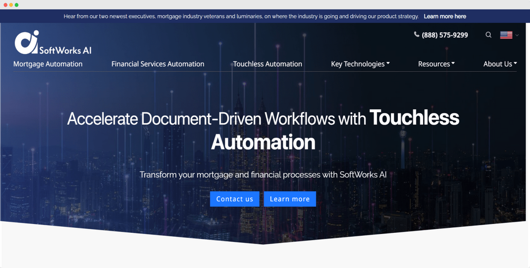Image resolution: width=530 pixels, height=268 pixels.
Task: Open the search magnifier icon
Action: click(x=488, y=35)
